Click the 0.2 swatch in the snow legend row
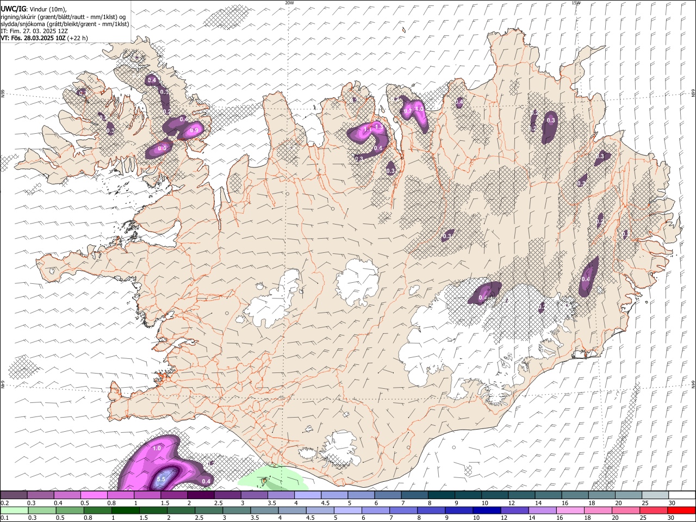 (14, 495)
